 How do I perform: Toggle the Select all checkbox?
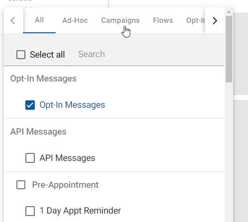coord(21,55)
